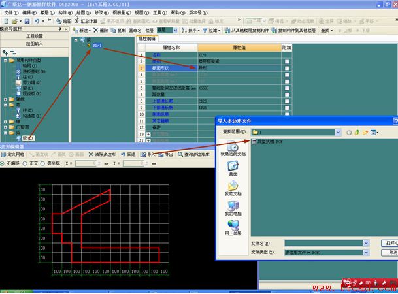
Task: Click 新建 to create a new component
Action: point(82,31)
